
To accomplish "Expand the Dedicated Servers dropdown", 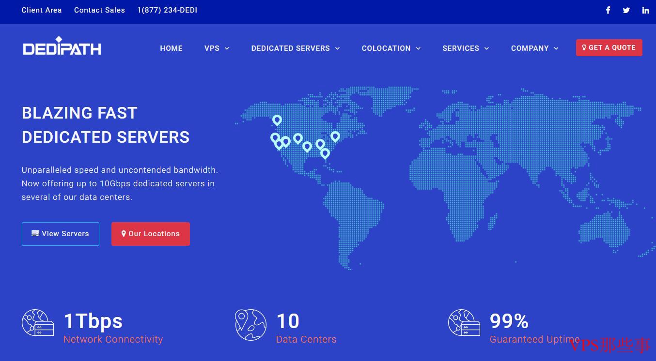I will click(296, 48).
